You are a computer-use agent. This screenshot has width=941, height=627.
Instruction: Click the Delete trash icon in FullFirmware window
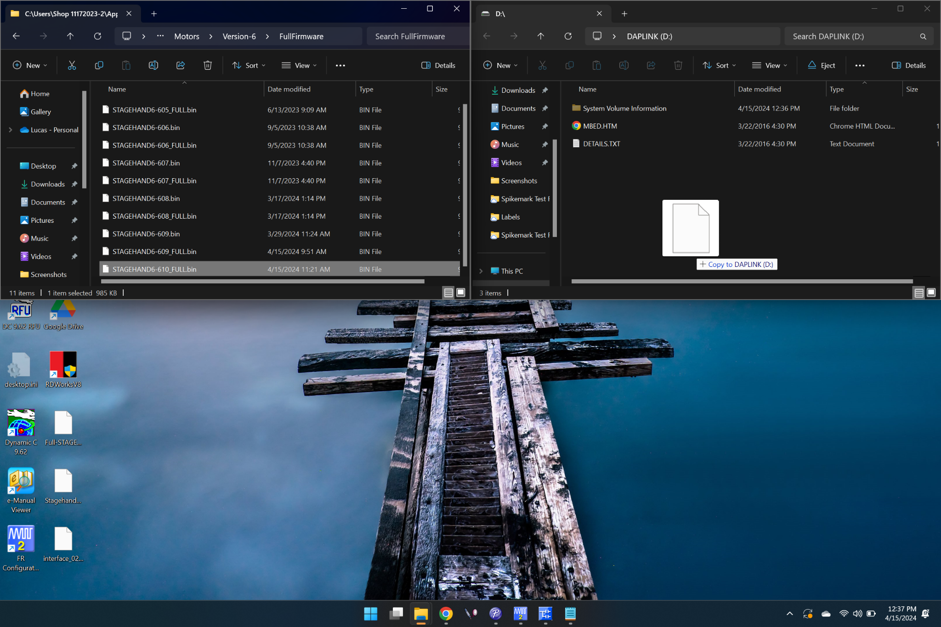coord(208,65)
